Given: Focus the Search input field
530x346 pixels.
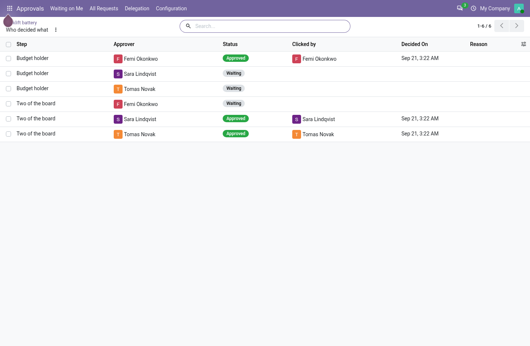Looking at the screenshot, I should coord(271,26).
